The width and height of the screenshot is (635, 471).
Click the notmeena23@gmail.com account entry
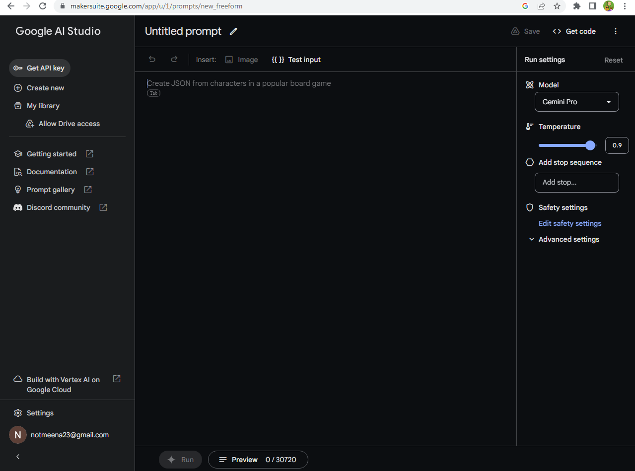coord(70,435)
